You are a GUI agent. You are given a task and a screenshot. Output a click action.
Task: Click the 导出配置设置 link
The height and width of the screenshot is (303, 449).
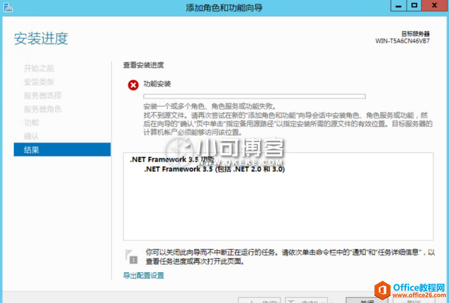pyautogui.click(x=143, y=276)
